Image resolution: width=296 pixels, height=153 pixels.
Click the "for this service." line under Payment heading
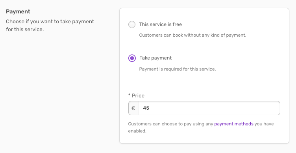point(25,30)
